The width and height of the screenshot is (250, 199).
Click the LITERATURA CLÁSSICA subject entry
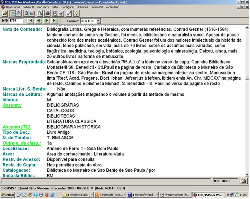(x=72, y=121)
